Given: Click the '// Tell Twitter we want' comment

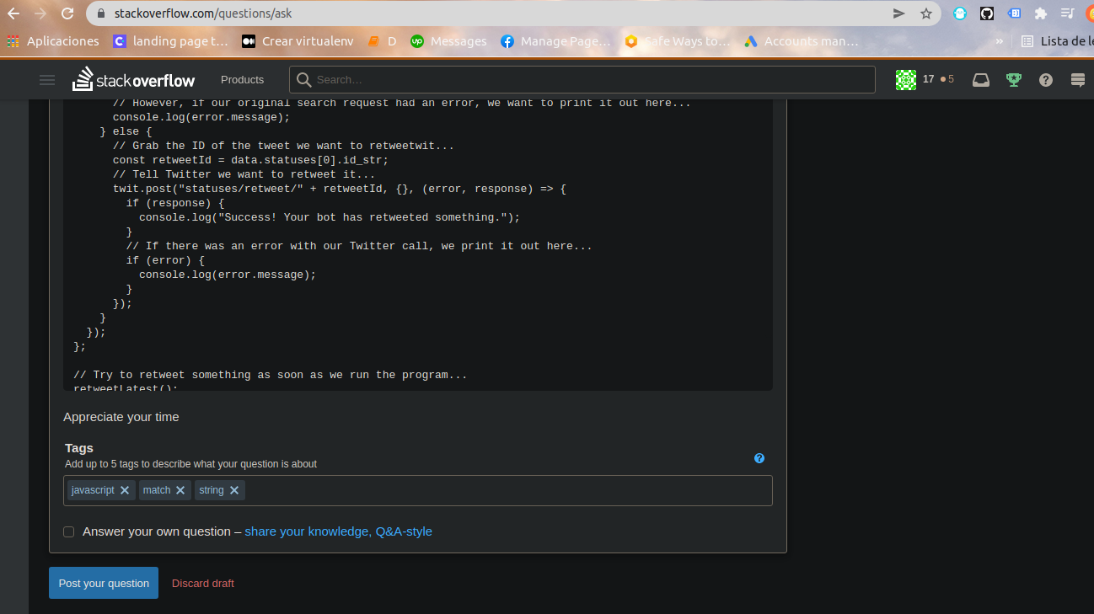Looking at the screenshot, I should pyautogui.click(x=244, y=174).
